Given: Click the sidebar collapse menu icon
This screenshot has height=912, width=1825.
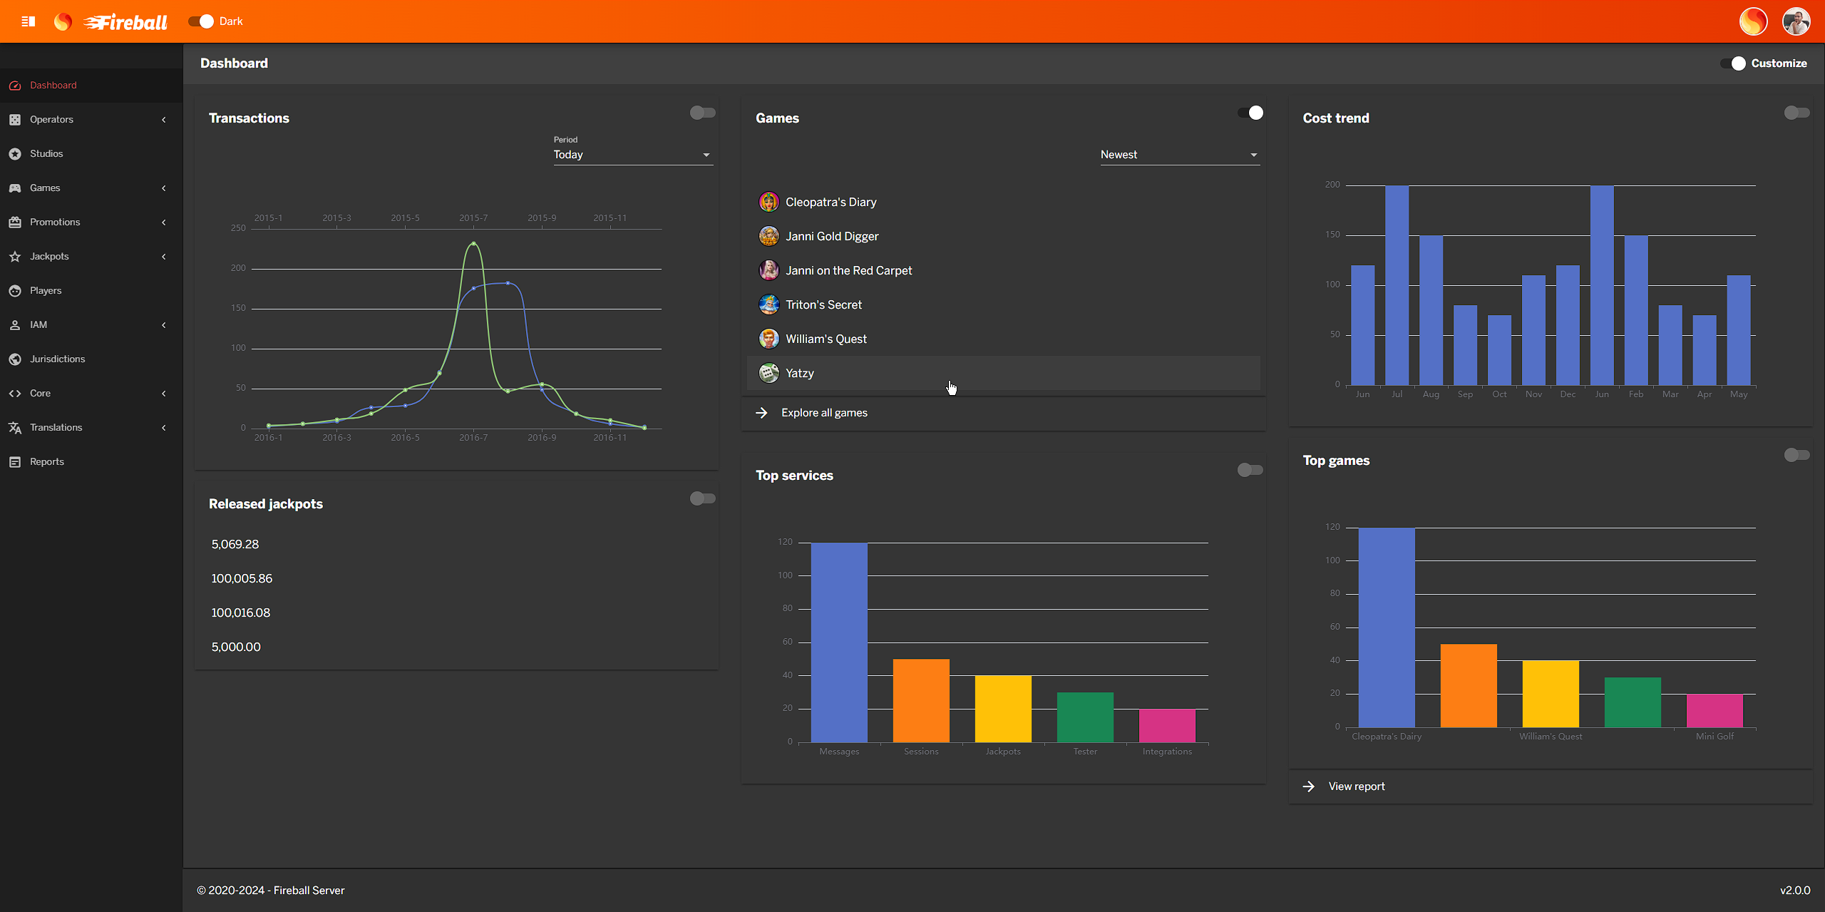Looking at the screenshot, I should 29,21.
